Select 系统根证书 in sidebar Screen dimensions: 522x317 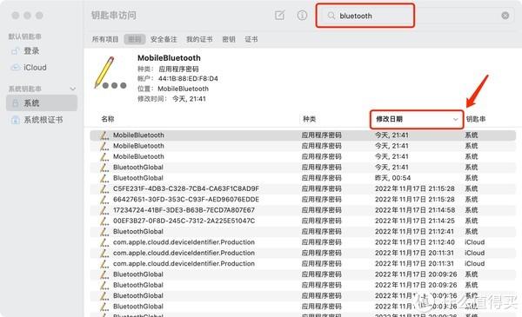tap(42, 120)
